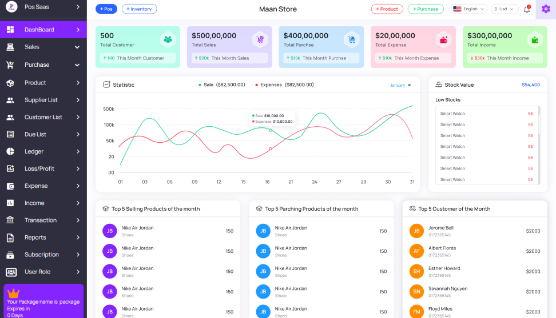Toggle the Expenses legend series
This screenshot has width=556, height=318.
coord(284,84)
